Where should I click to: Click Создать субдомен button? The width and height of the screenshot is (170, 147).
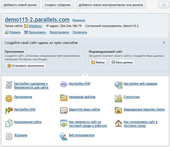[58, 5]
